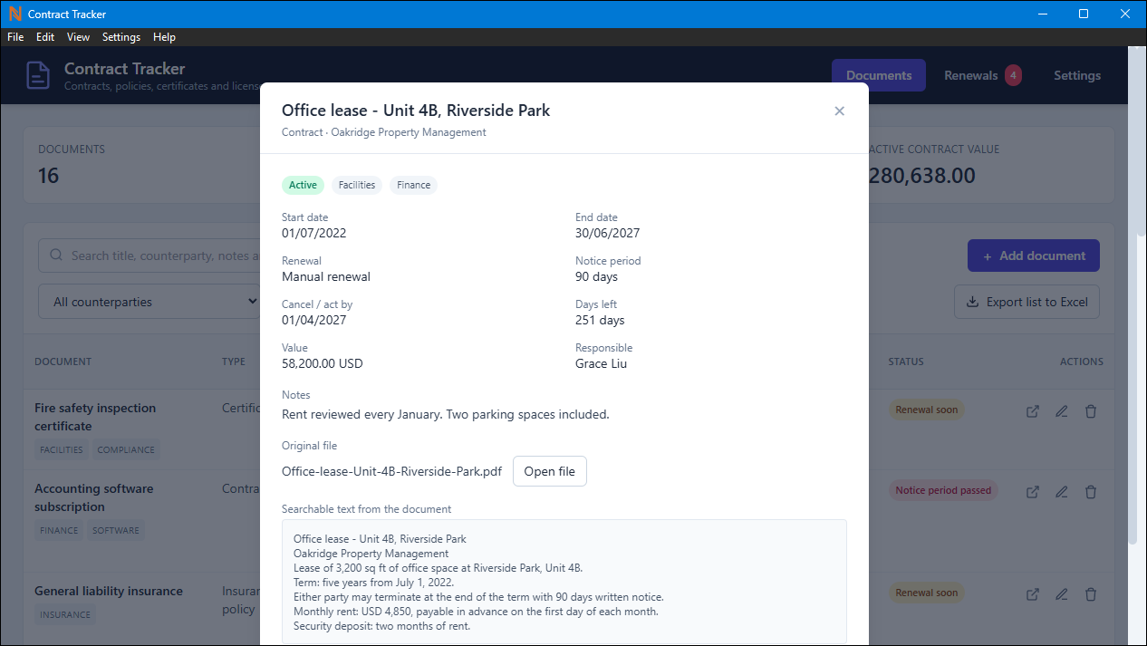Switch to the Renewals tab
Viewport: 1147px width, 646px height.
pos(982,75)
